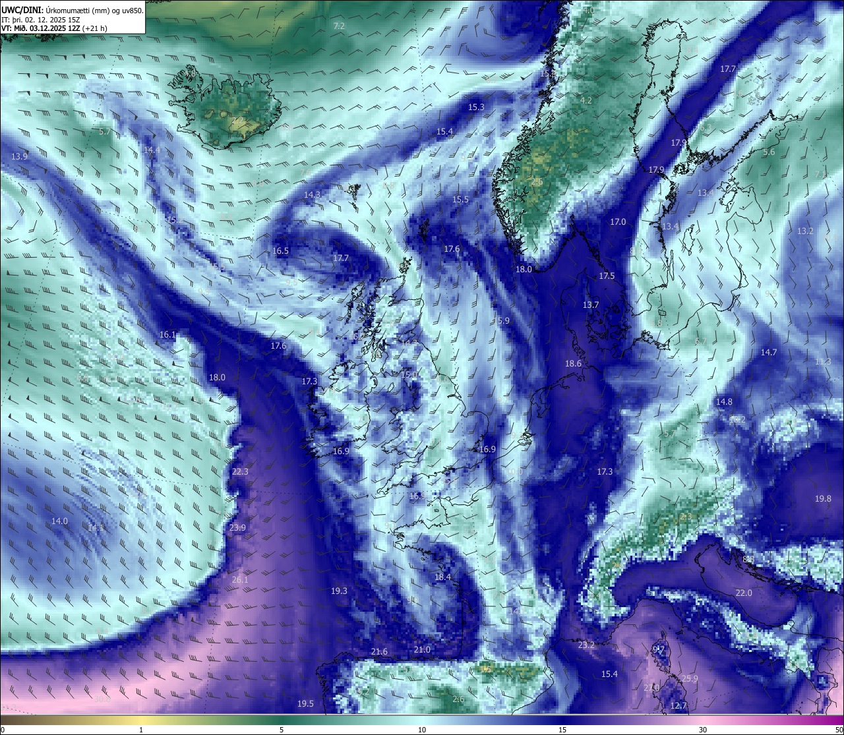This screenshot has height=735, width=844.
Task: Click the '50' tick label on the color scale
Action: point(839,730)
